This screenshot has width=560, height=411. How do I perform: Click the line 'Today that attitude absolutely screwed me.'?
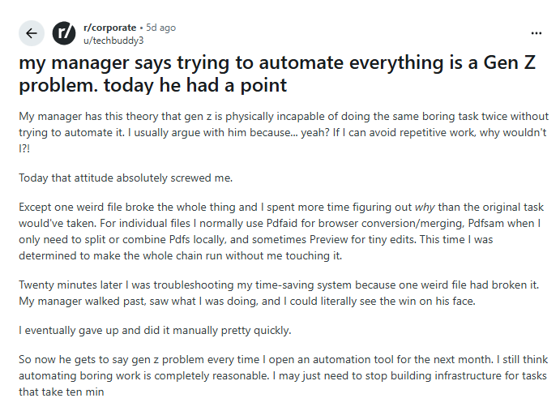(x=126, y=178)
